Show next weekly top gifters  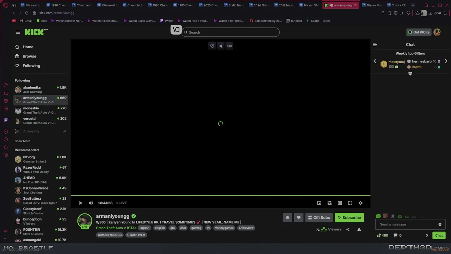coord(446,61)
